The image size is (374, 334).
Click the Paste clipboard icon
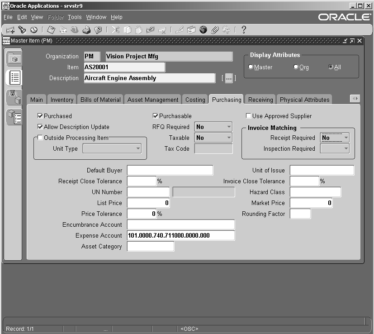click(x=138, y=30)
